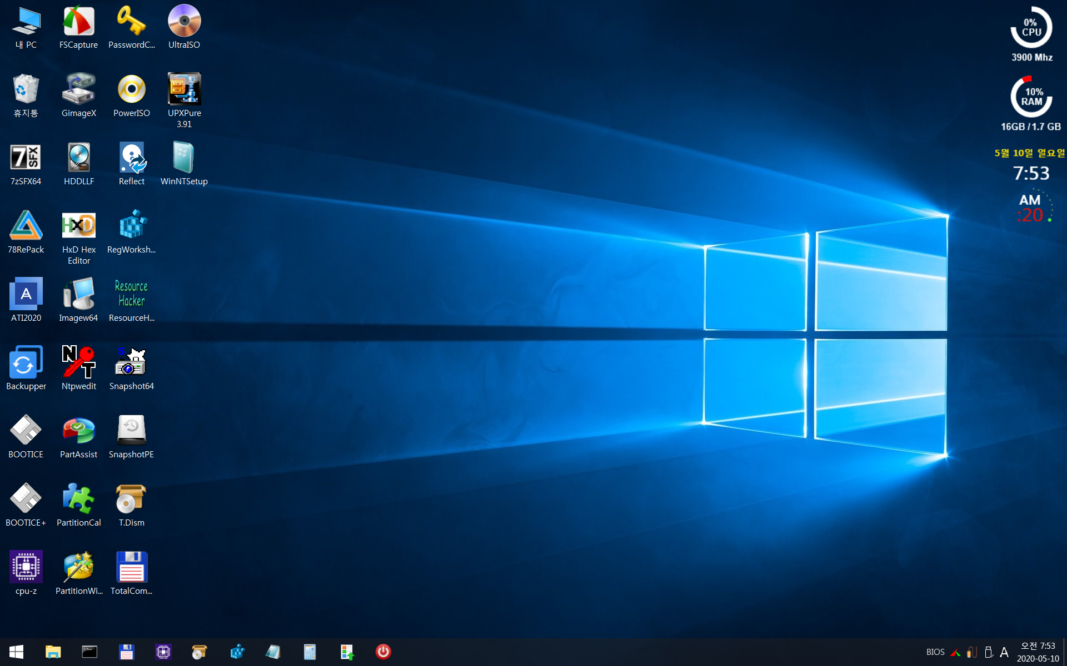Launch the registry cubes taskbar icon
Image resolution: width=1067 pixels, height=666 pixels.
tap(237, 652)
